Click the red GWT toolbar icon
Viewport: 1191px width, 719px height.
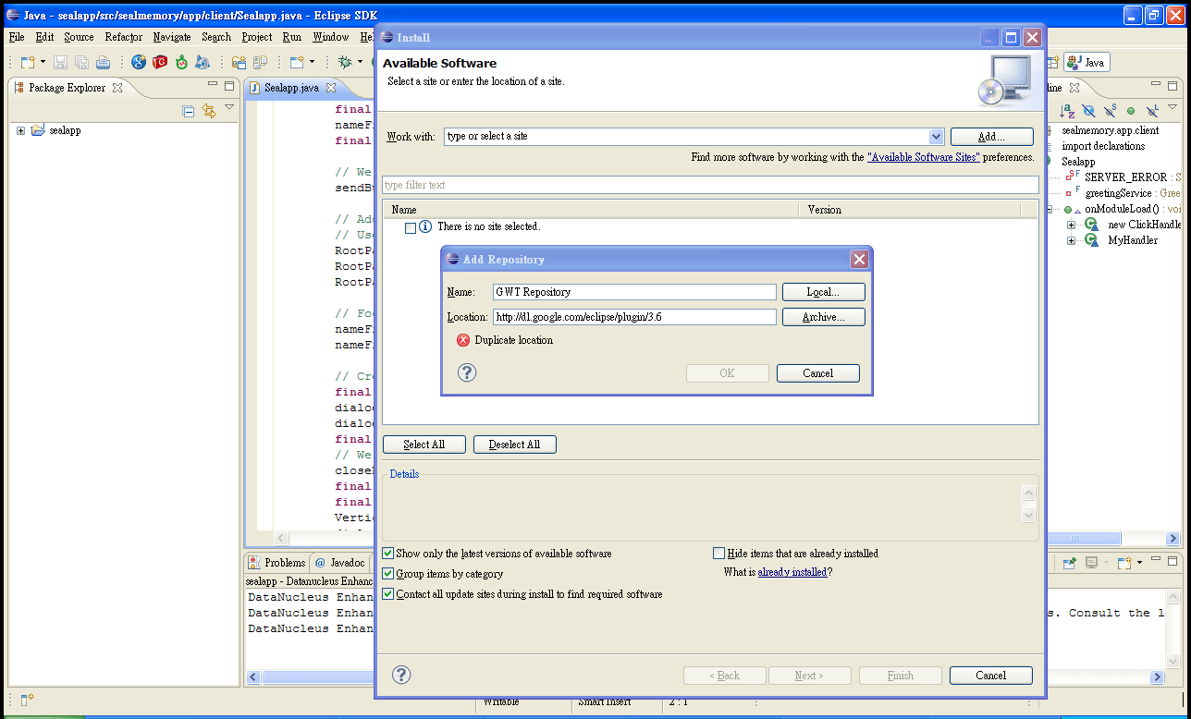pos(159,63)
